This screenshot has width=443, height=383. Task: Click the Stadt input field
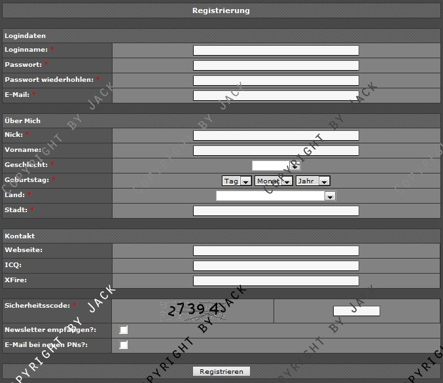click(x=275, y=211)
